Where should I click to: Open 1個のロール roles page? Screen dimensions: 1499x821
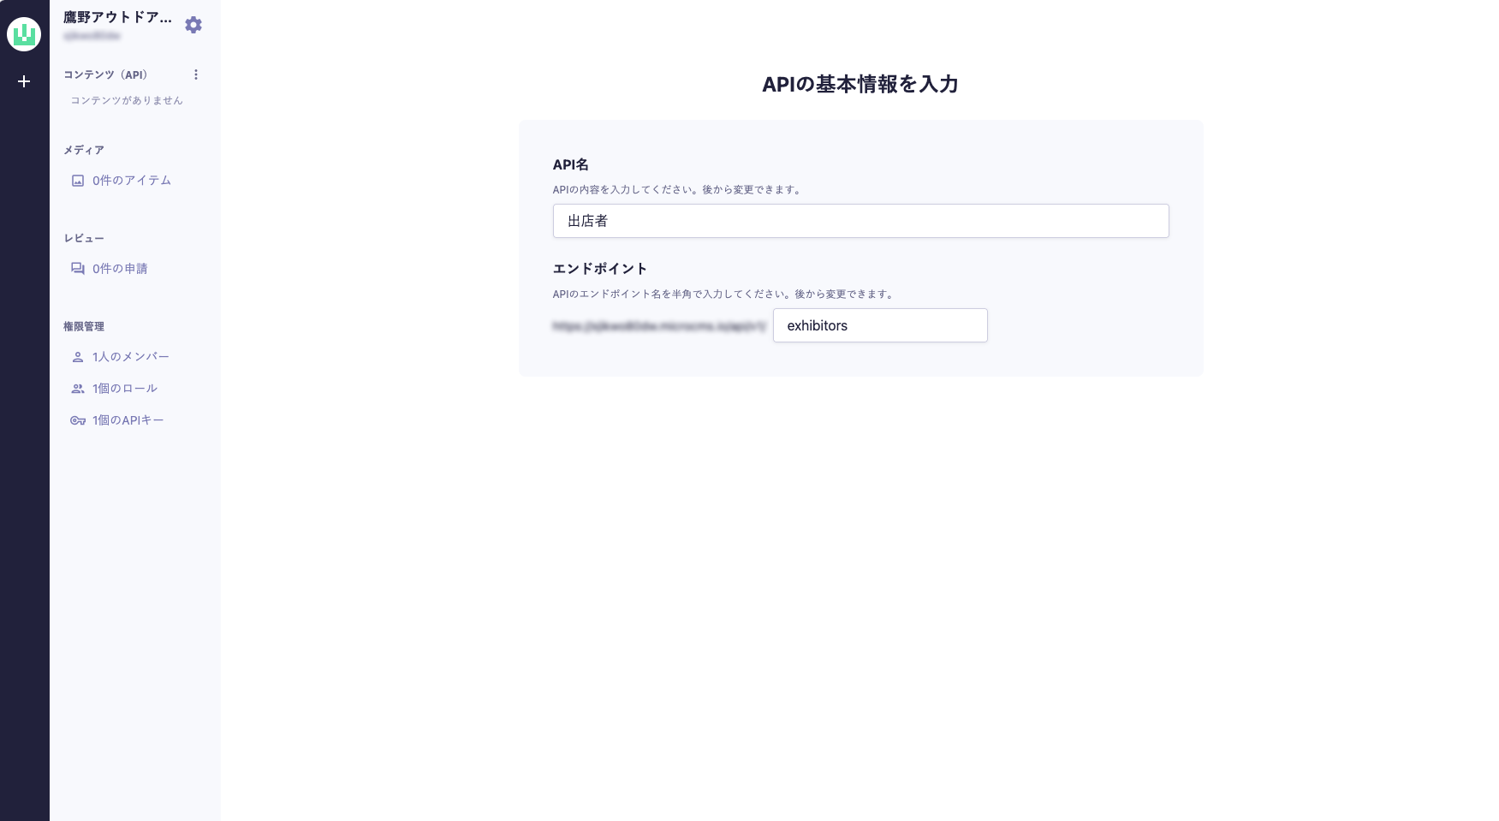[125, 389]
